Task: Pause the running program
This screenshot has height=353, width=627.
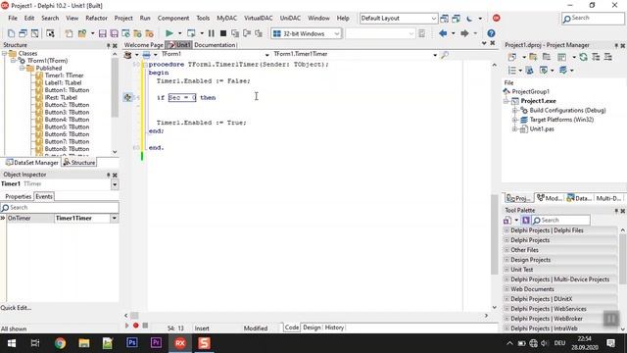Action: click(212, 33)
